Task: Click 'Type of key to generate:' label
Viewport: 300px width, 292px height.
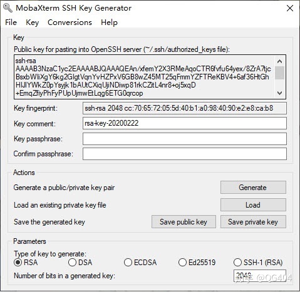Action: tap(50, 254)
